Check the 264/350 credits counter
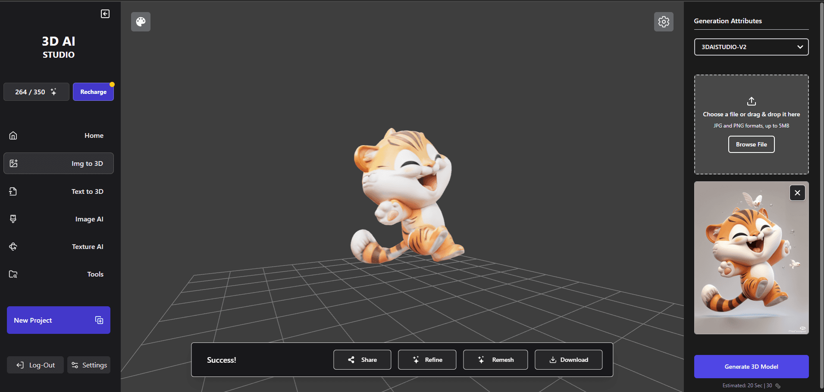The image size is (824, 392). pos(36,91)
